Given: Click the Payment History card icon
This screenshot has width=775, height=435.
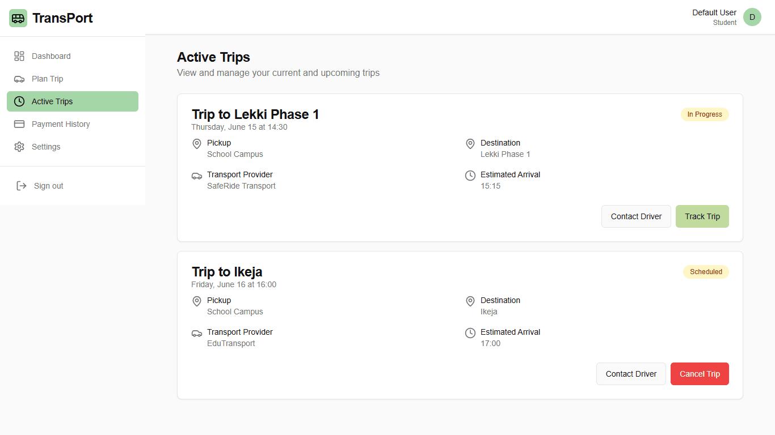Looking at the screenshot, I should (19, 124).
